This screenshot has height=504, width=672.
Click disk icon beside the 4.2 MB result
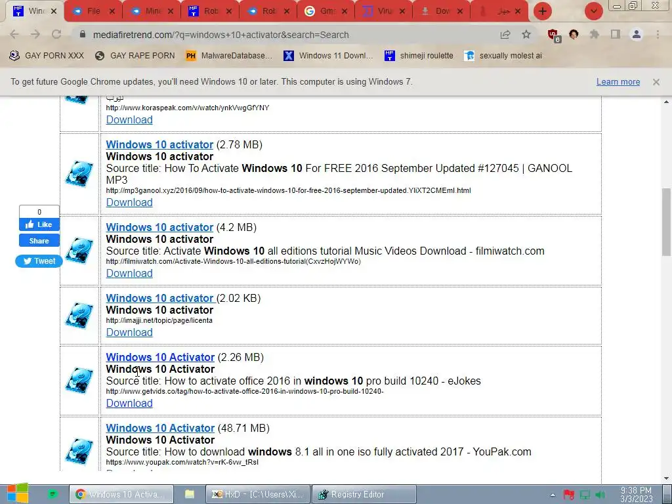point(79,250)
